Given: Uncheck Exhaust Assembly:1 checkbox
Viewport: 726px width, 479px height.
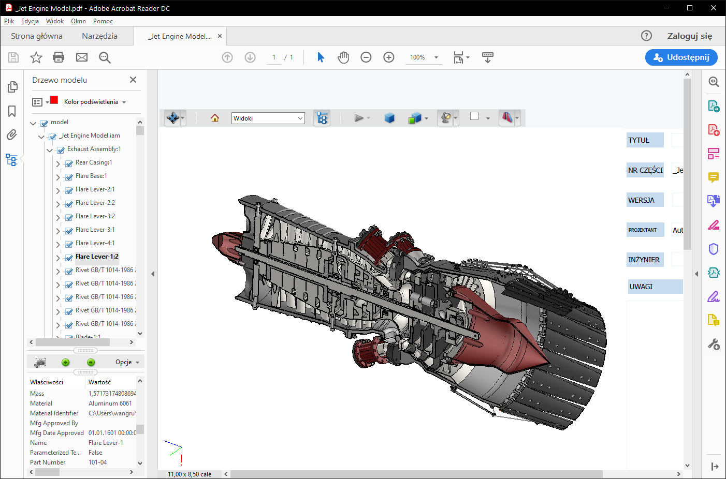Looking at the screenshot, I should (61, 149).
